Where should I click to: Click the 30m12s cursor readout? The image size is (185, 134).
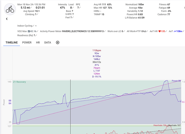[97, 62]
